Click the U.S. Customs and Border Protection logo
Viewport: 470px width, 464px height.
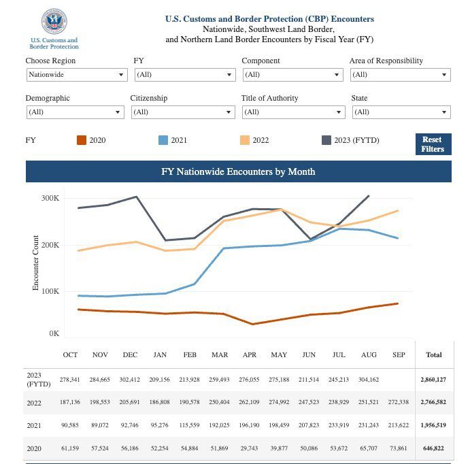[54, 28]
